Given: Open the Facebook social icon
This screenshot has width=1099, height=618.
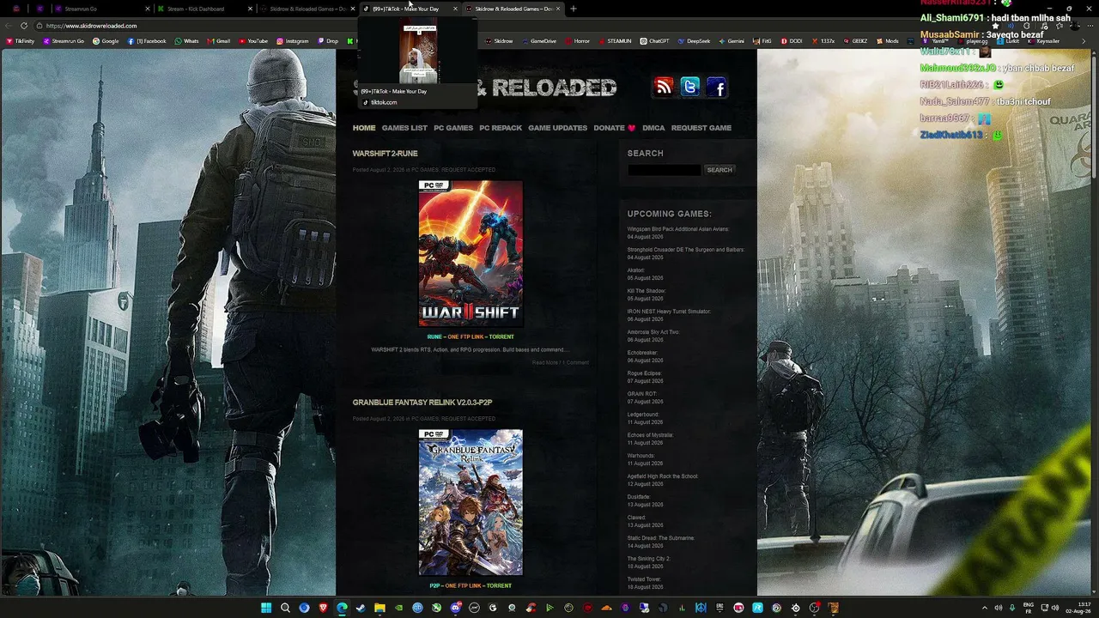Looking at the screenshot, I should tap(717, 87).
